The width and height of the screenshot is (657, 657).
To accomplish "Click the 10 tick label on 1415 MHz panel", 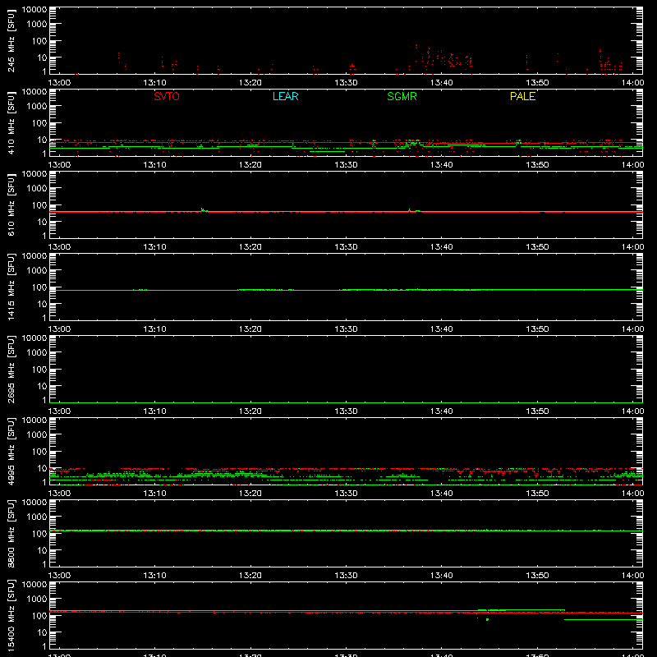I will 42,304.
